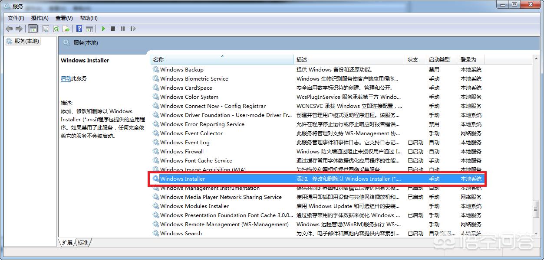Image resolution: width=544 pixels, height=260 pixels.
Task: Open the 文件(F) menu
Action: point(16,18)
